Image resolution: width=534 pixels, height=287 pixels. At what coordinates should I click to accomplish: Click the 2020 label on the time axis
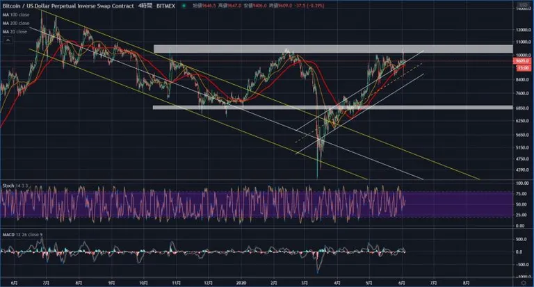tap(241, 283)
